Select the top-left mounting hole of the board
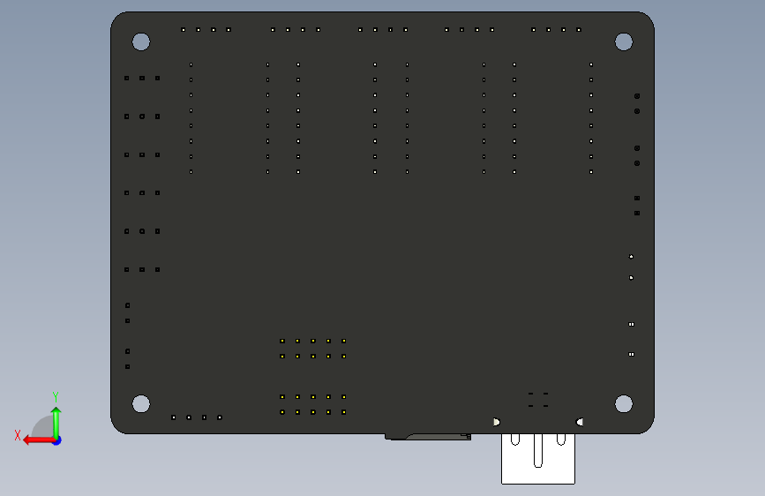Screen dimensions: 765x496 pyautogui.click(x=141, y=42)
